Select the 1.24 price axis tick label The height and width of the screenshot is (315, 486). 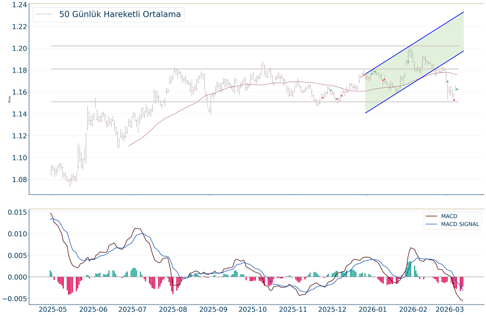[17, 5]
